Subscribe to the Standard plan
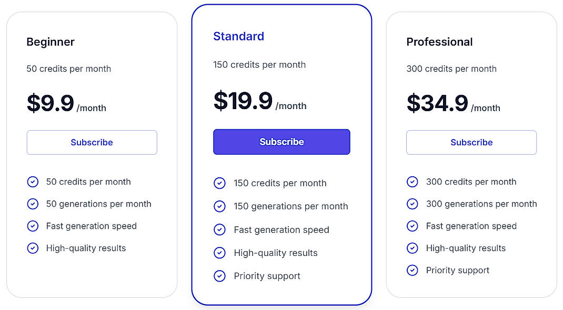 click(281, 142)
